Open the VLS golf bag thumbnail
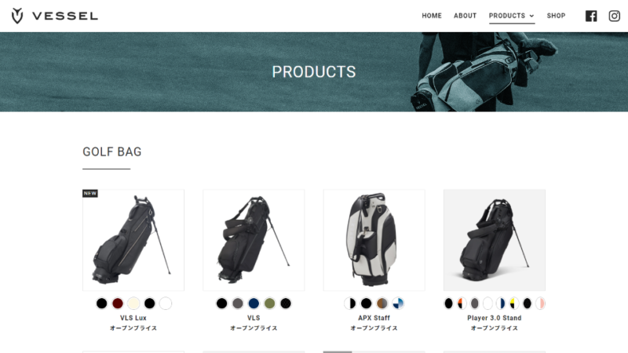The image size is (628, 353). click(x=254, y=240)
